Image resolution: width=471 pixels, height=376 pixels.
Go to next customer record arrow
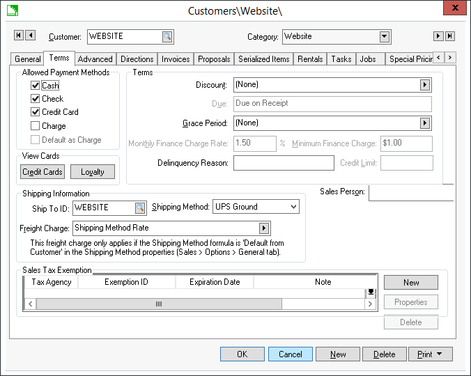pyautogui.click(x=438, y=36)
